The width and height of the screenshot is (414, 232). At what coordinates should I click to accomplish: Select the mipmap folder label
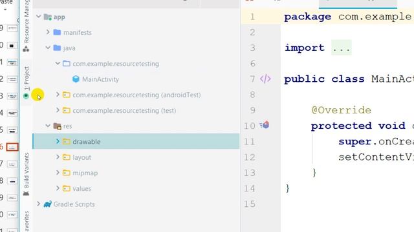85,173
